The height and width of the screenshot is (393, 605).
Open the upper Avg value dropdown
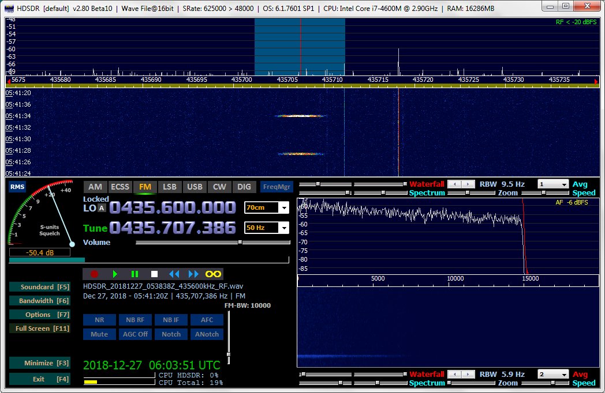[553, 184]
